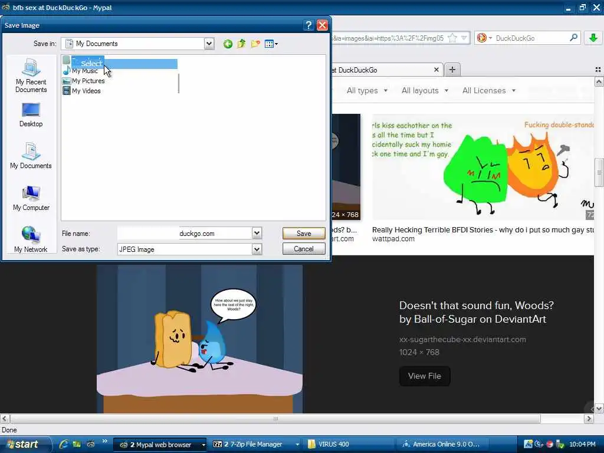604x453 pixels.
Task: Click the second quick launch icon
Action: (x=77, y=444)
